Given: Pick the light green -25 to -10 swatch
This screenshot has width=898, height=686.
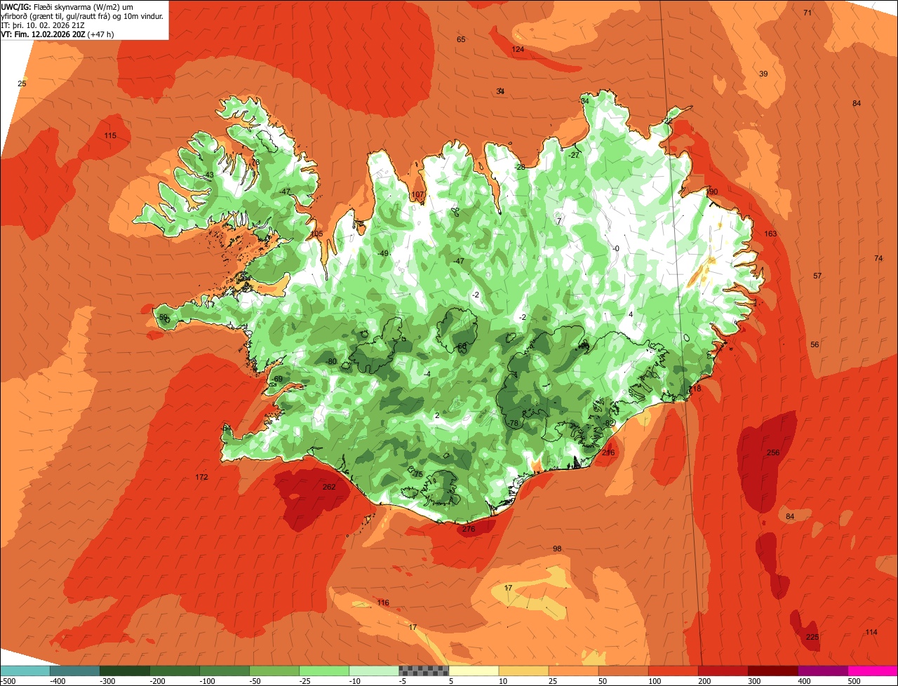Looking at the screenshot, I should [x=324, y=671].
